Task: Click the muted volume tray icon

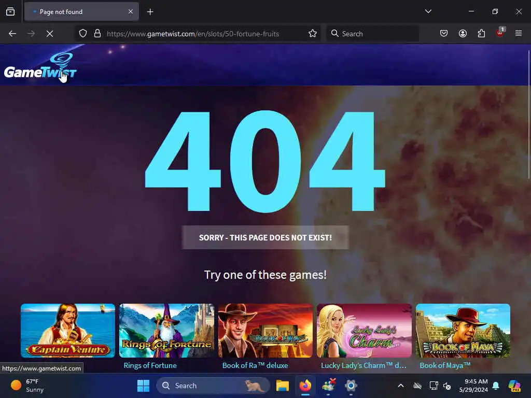Action: pyautogui.click(x=447, y=386)
